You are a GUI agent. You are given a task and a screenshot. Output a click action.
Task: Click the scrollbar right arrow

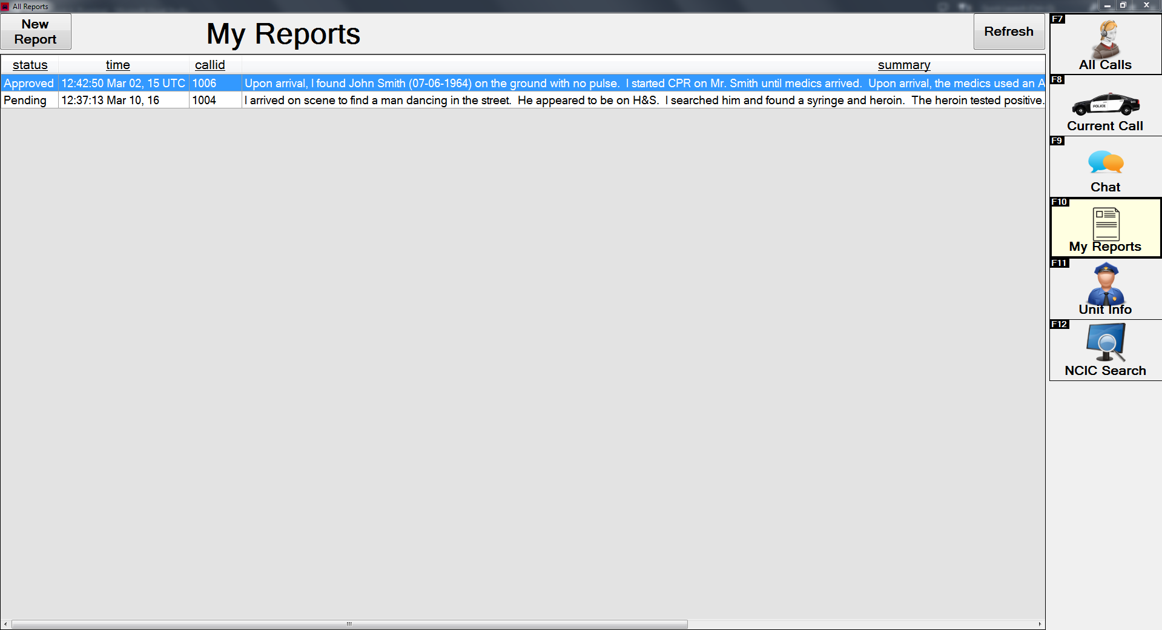tap(1040, 624)
